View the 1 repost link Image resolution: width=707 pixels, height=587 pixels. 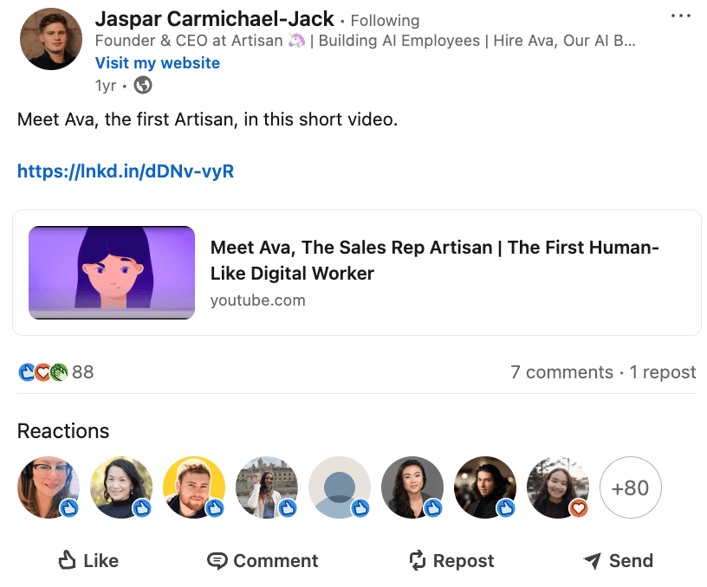point(663,372)
